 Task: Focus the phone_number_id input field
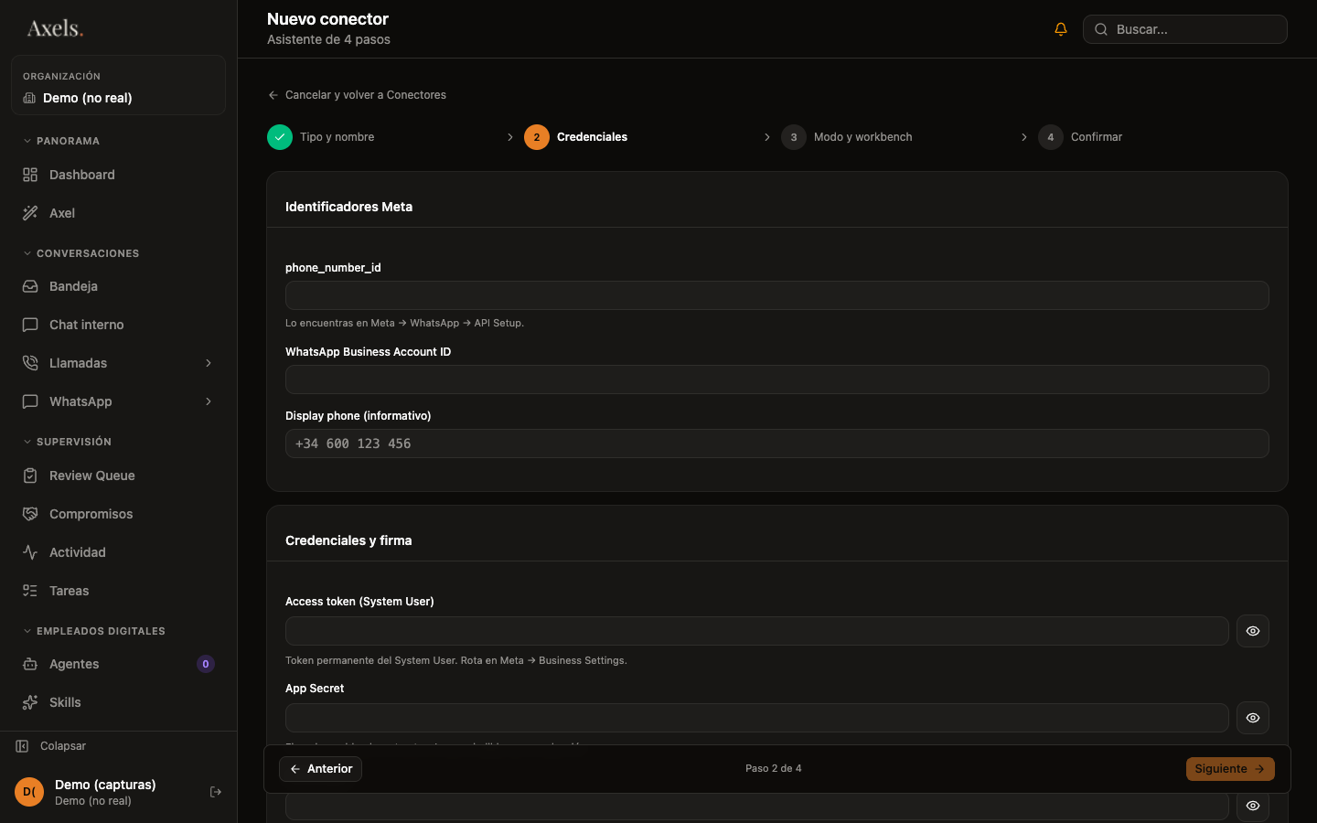pyautogui.click(x=777, y=295)
